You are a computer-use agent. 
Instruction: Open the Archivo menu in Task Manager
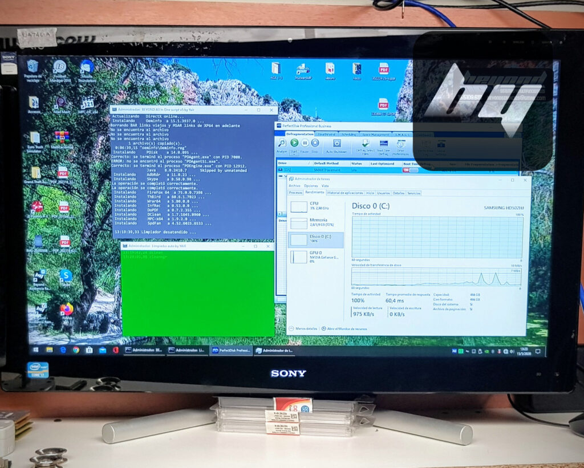294,186
